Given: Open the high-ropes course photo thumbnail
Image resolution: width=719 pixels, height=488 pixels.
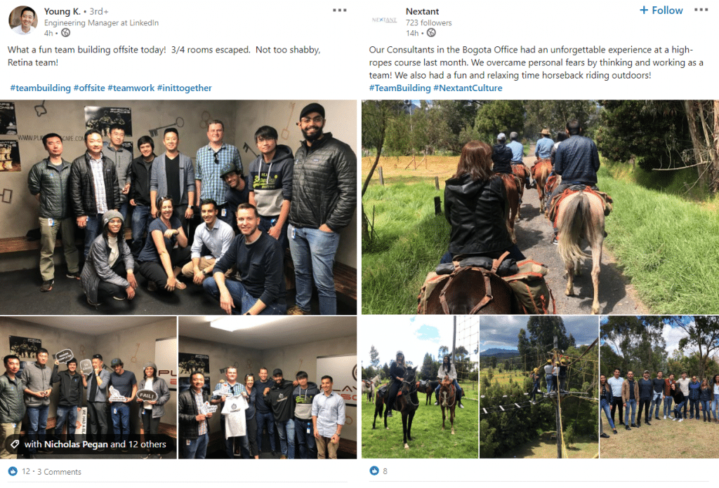Looking at the screenshot, I should pos(539,387).
